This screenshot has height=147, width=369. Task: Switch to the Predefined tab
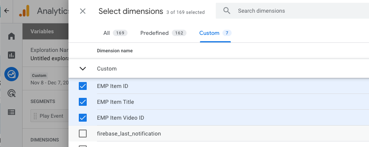point(164,33)
